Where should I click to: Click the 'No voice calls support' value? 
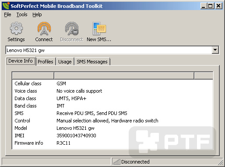point(79,91)
